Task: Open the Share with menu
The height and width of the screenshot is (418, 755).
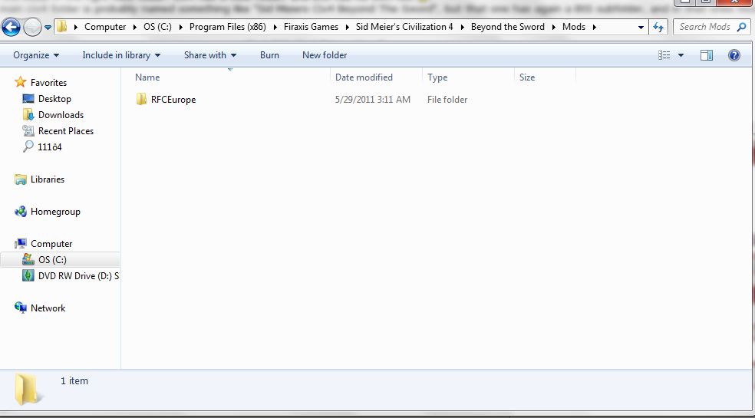Action: pyautogui.click(x=210, y=55)
